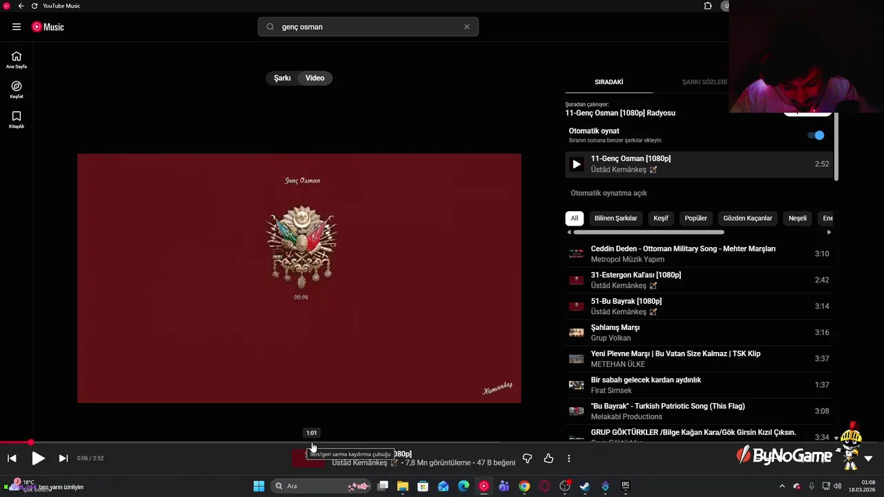
Task: Open Şahlanış Marşı thumbnail
Action: pyautogui.click(x=576, y=333)
